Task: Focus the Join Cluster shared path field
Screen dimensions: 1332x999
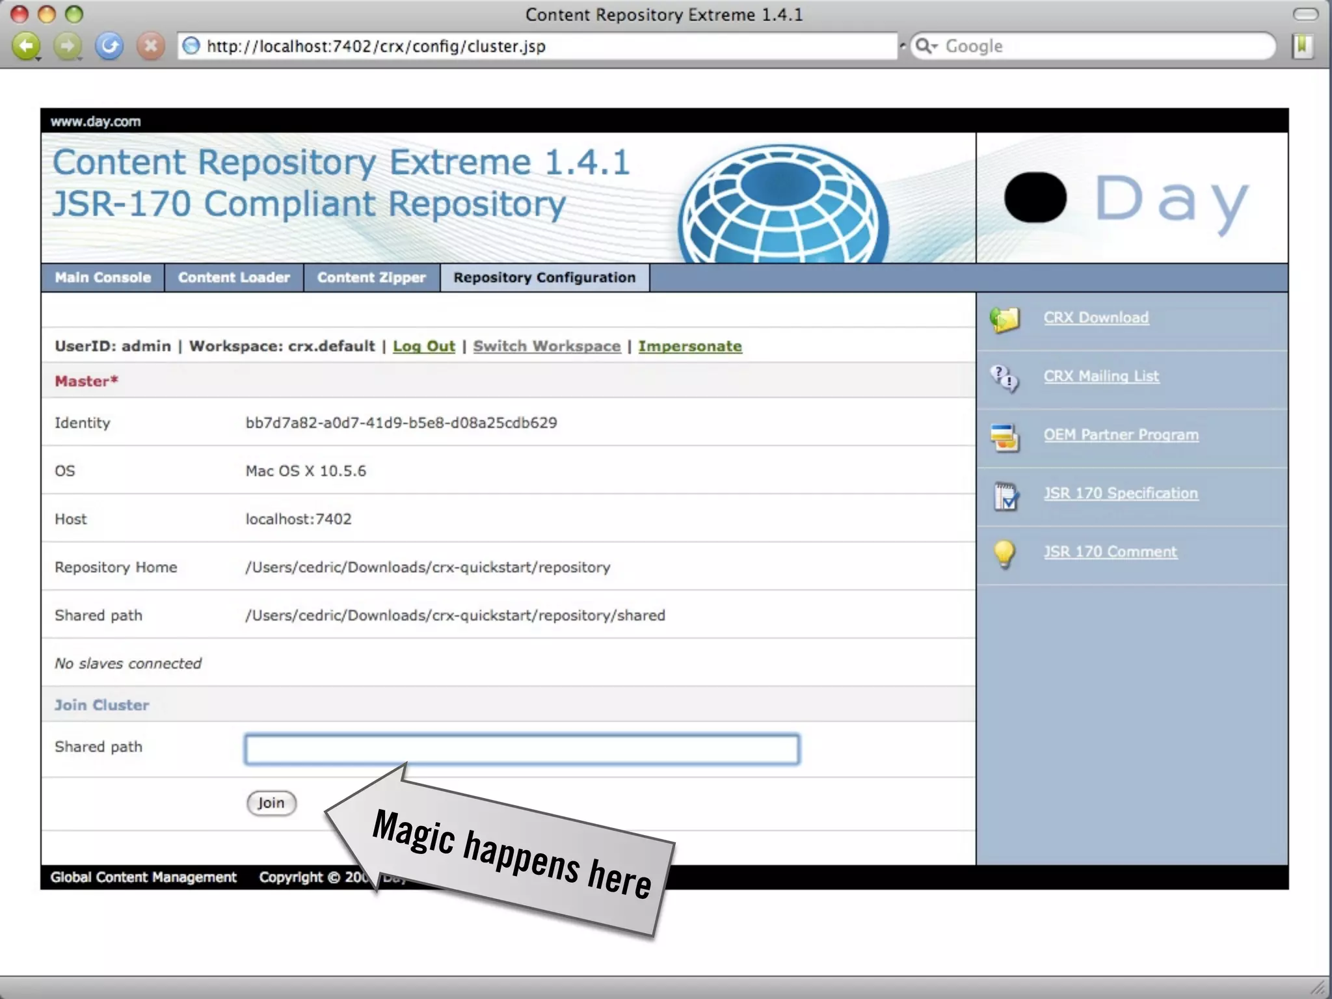Action: (522, 749)
